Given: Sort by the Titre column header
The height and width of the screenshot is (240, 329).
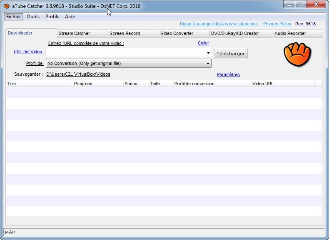Looking at the screenshot, I should coord(40,84).
